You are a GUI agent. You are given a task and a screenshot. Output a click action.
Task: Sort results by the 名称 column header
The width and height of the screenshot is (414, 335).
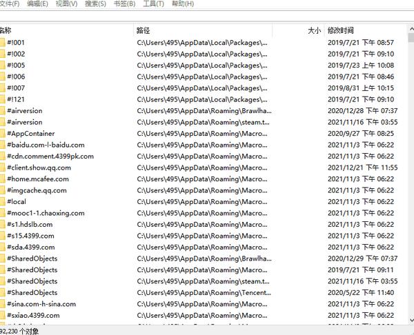[66, 30]
